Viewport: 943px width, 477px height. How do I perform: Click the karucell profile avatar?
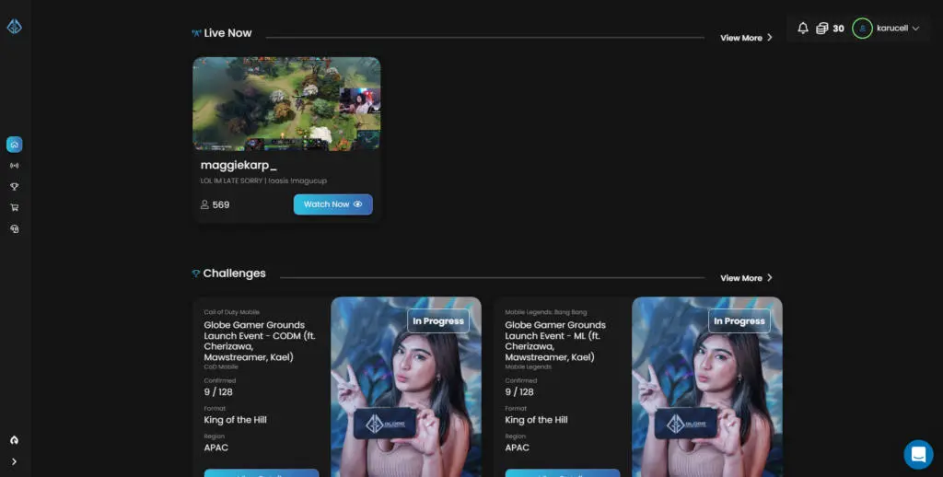[x=862, y=29]
